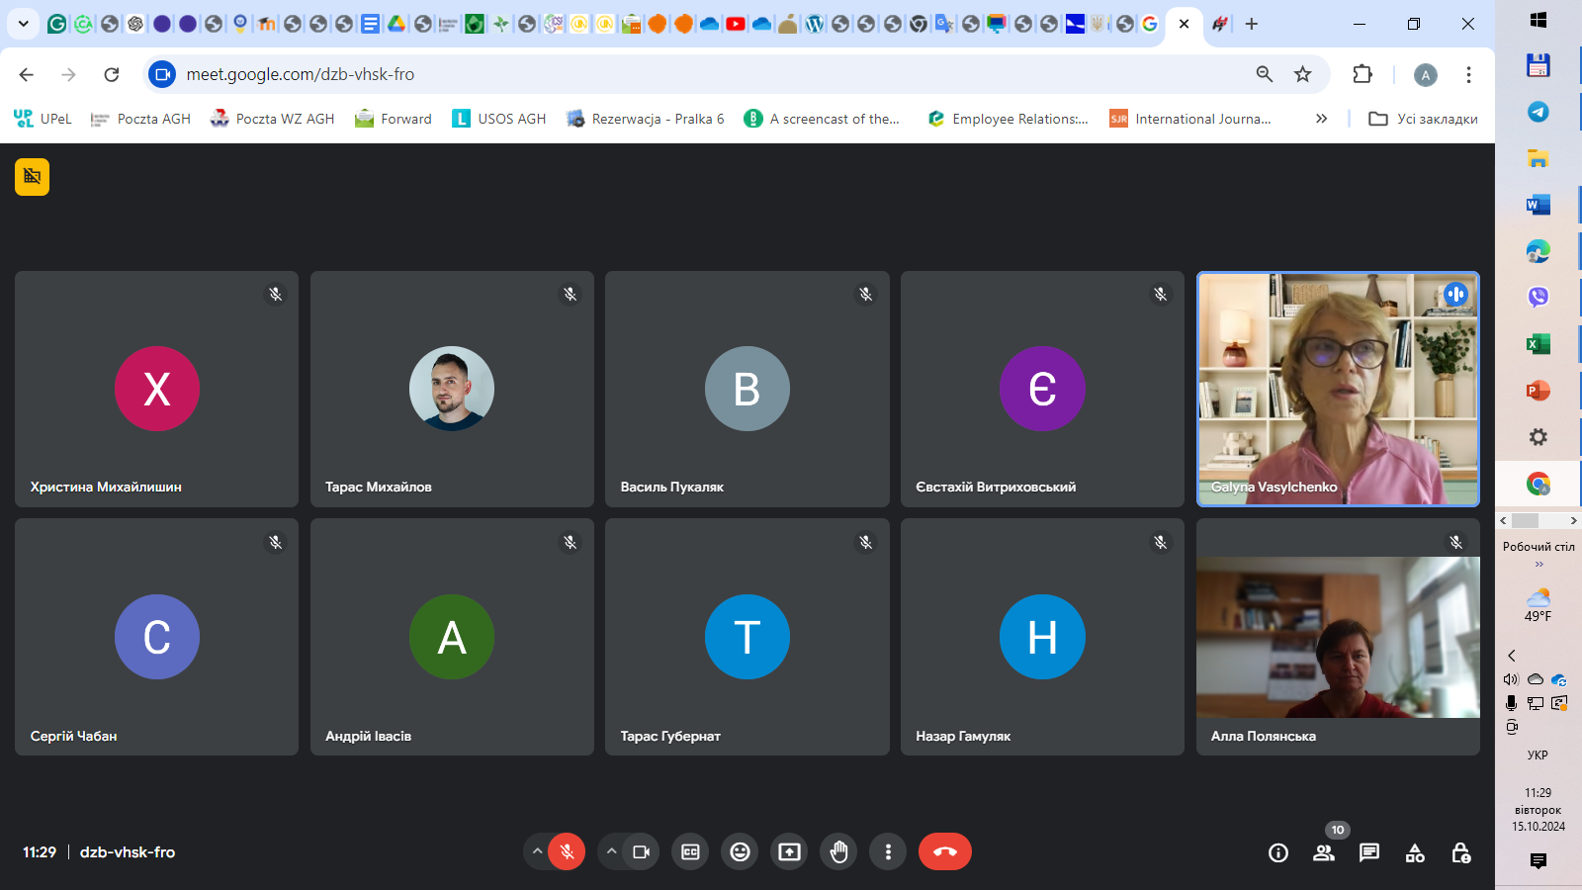Open the USOS AGH bookmark

tap(499, 119)
